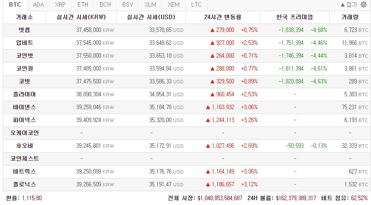Switch to the BCH tab
Screen dimensions: 371x205
[105, 4]
